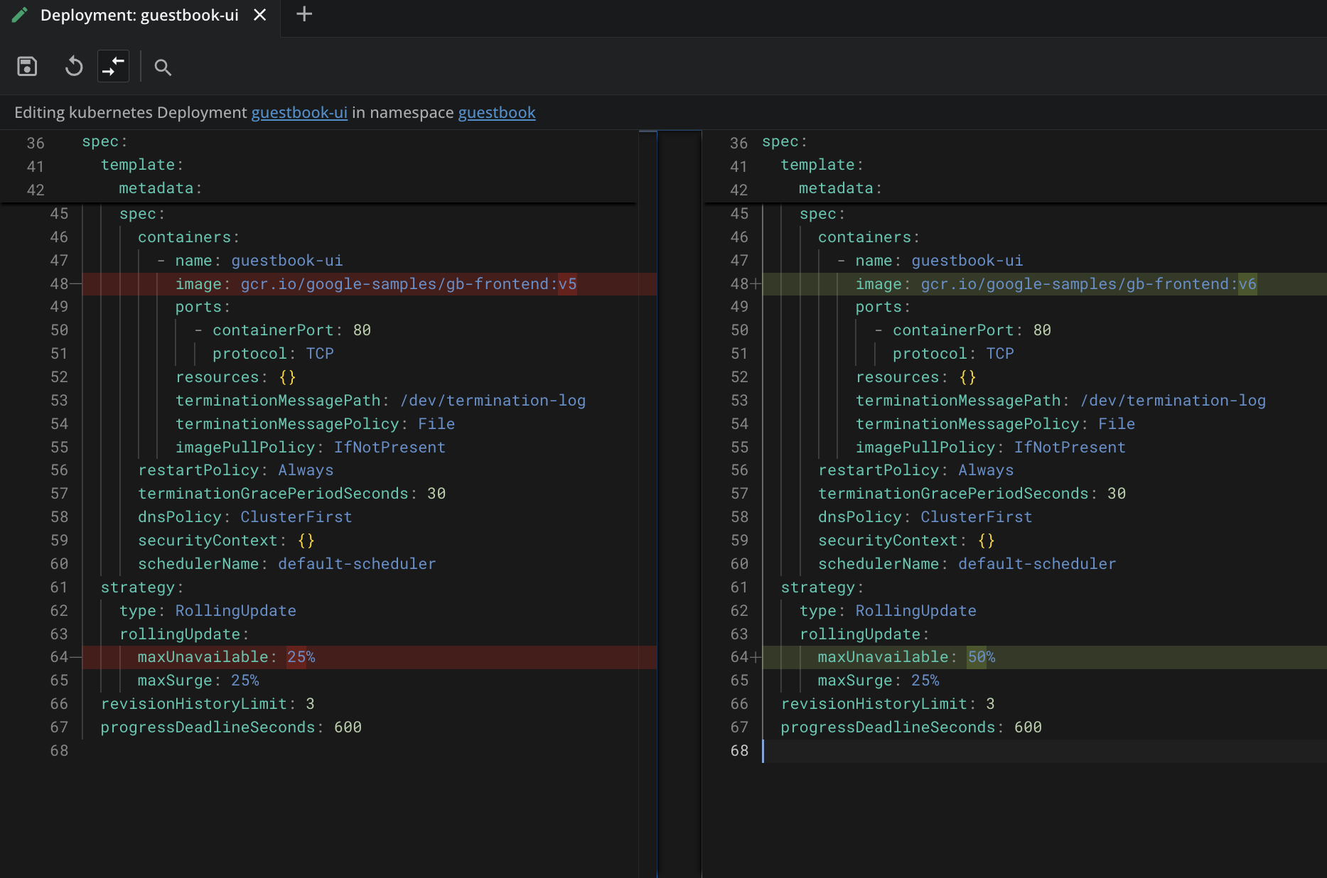The height and width of the screenshot is (878, 1327).
Task: Click sticky 'spec:' line 36 in right pane
Action: [785, 141]
